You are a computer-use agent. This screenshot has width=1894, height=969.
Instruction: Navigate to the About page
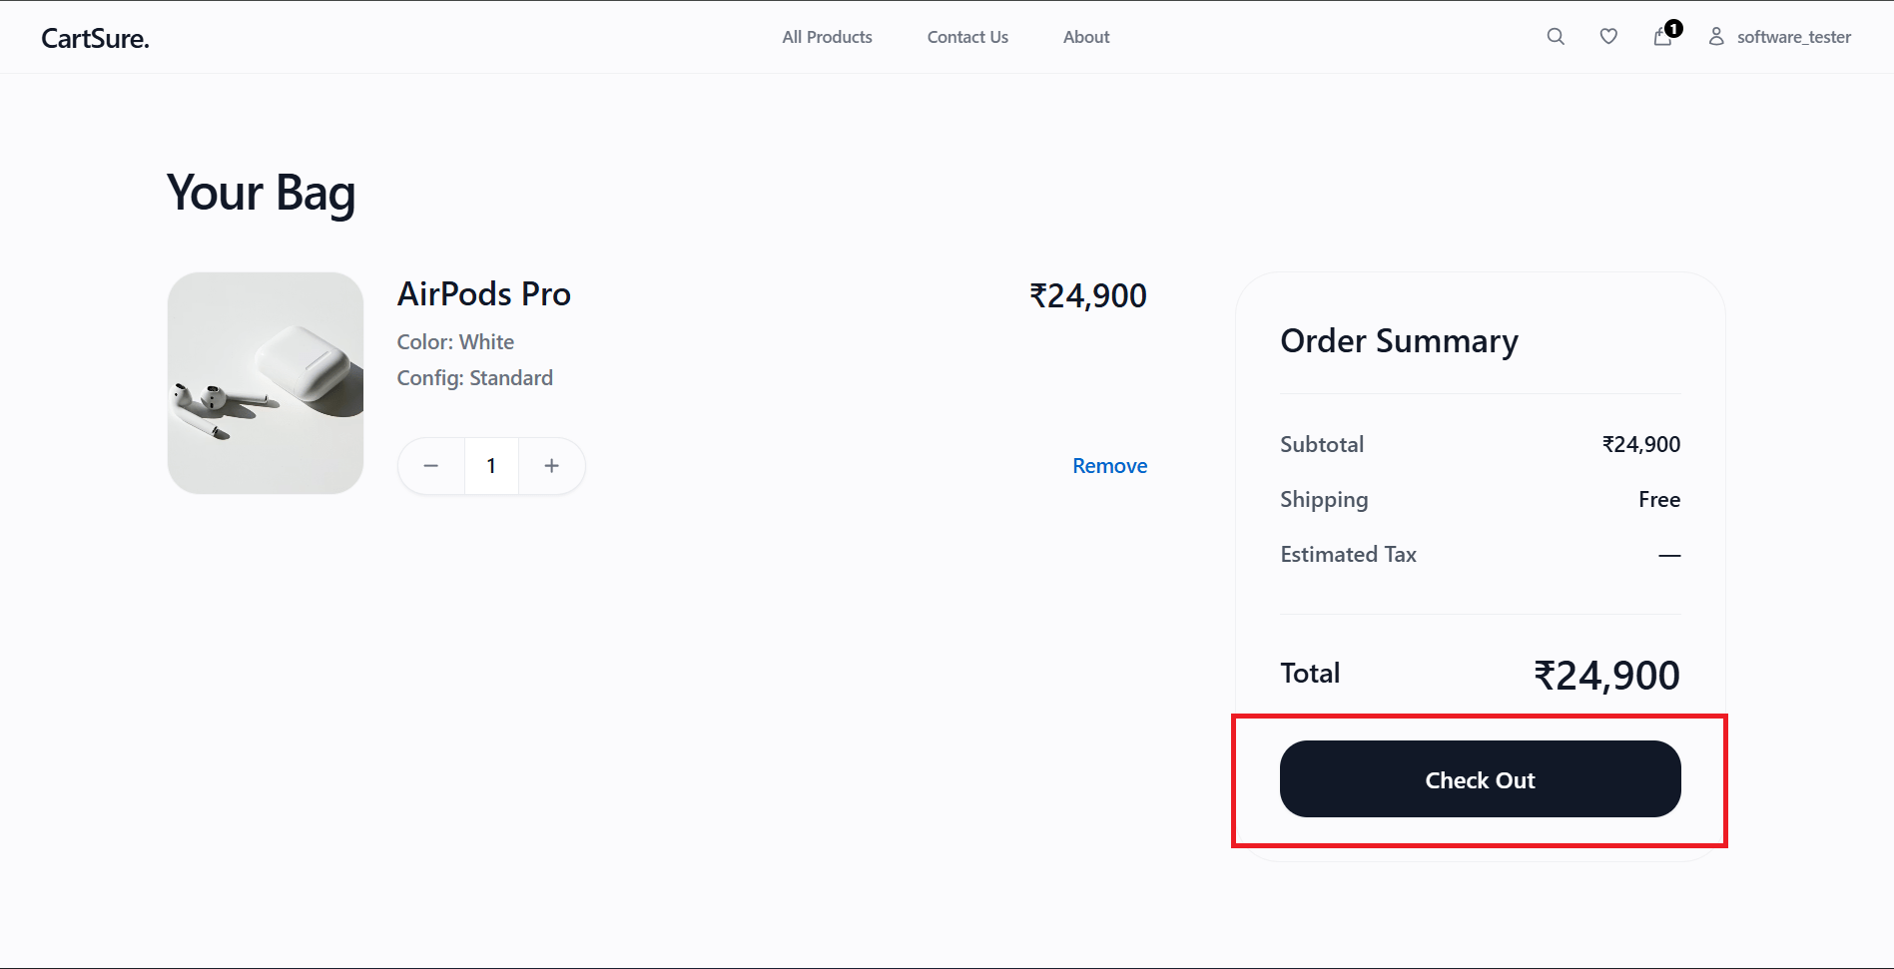coord(1086,37)
